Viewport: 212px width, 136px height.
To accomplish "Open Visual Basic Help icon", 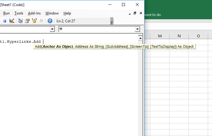I will tap(50, 21).
